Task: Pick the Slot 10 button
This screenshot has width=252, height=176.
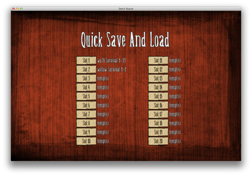Action: pyautogui.click(x=86, y=141)
